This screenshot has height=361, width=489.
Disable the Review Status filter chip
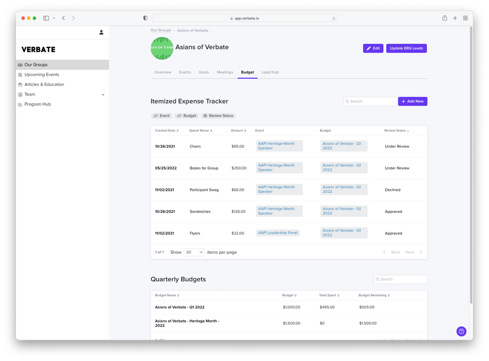(218, 115)
